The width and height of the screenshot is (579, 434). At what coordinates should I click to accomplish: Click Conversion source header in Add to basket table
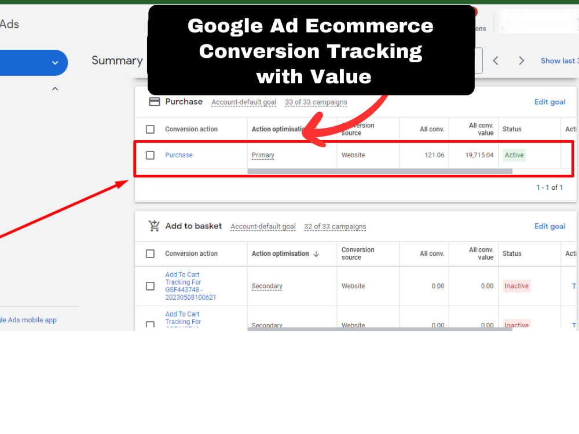[x=358, y=253]
